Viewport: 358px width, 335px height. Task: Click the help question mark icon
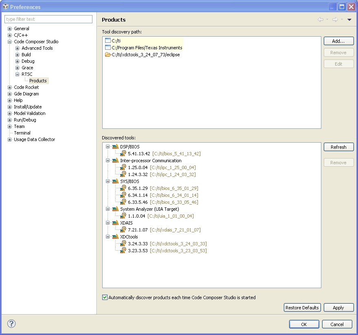(x=11, y=324)
